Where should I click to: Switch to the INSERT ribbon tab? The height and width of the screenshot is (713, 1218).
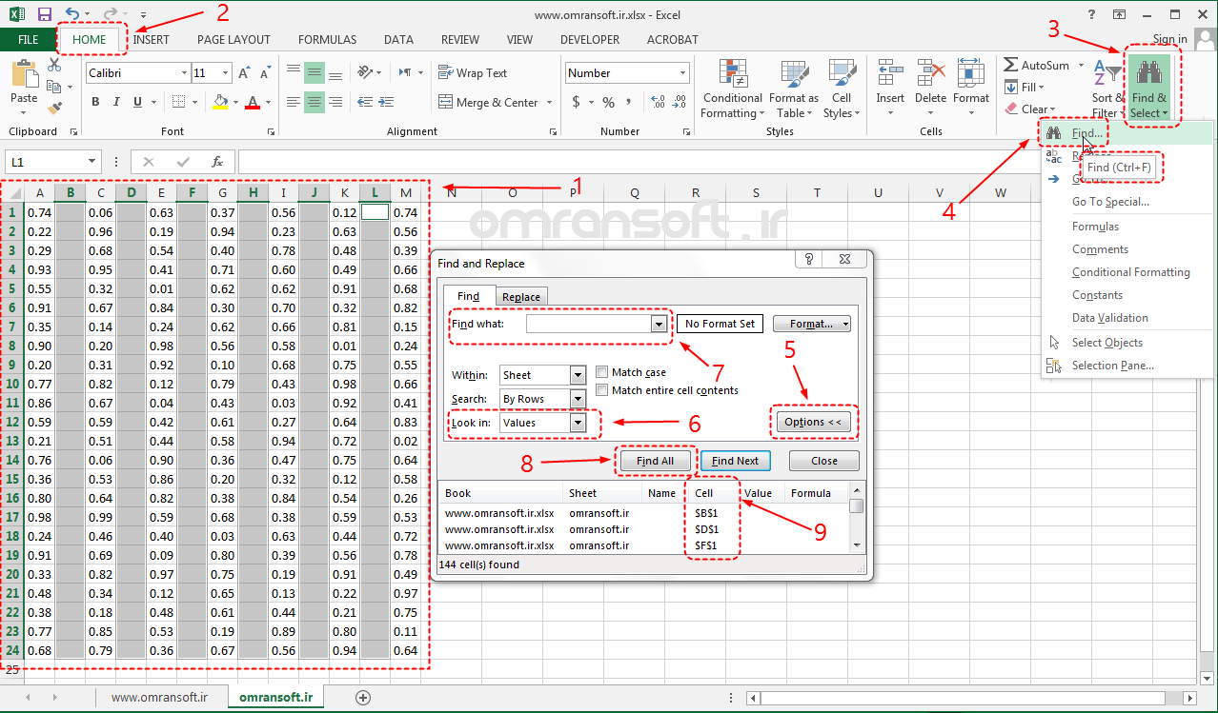click(x=152, y=40)
